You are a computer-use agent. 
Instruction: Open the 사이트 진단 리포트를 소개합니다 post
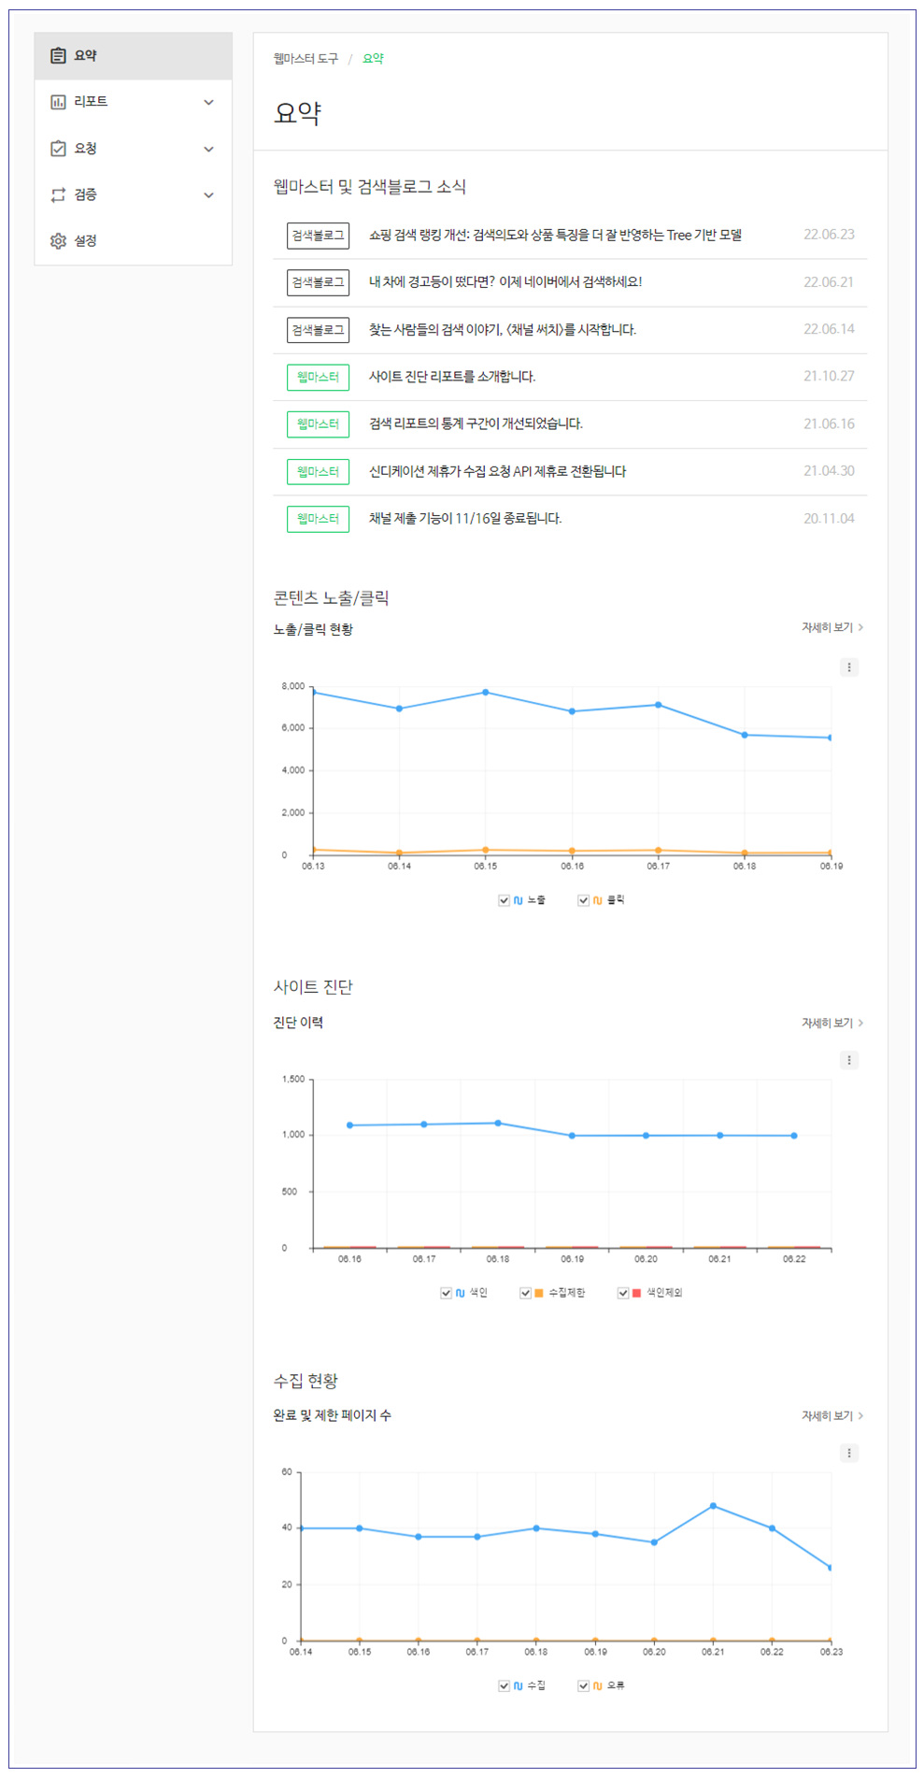[452, 377]
